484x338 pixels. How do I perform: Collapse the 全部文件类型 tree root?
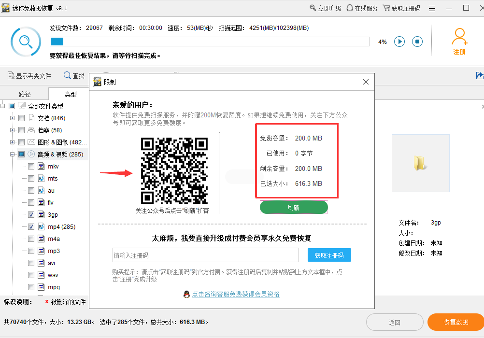[x=2, y=106]
